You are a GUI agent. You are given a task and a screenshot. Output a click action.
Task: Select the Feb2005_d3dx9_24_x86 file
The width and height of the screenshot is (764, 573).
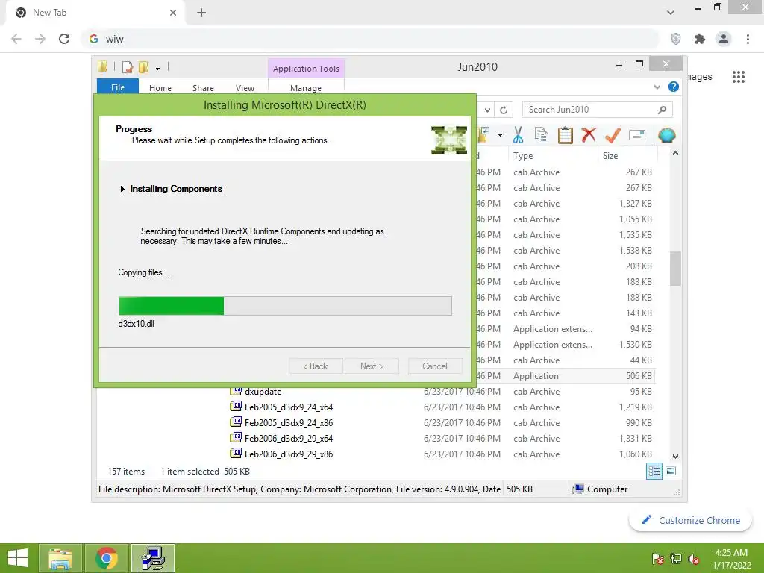289,422
